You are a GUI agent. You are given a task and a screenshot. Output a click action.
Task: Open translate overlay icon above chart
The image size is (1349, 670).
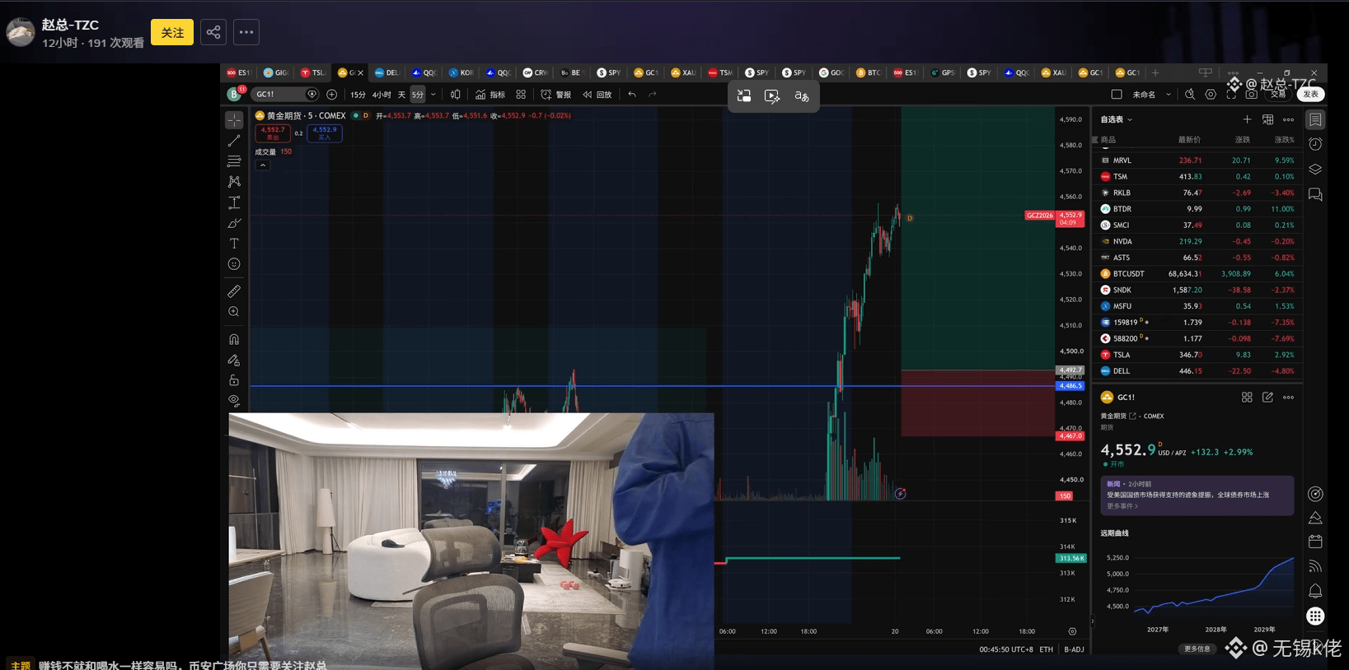point(802,96)
